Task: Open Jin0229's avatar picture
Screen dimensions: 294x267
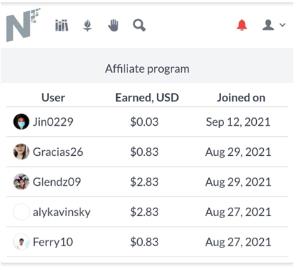Action: (x=21, y=122)
